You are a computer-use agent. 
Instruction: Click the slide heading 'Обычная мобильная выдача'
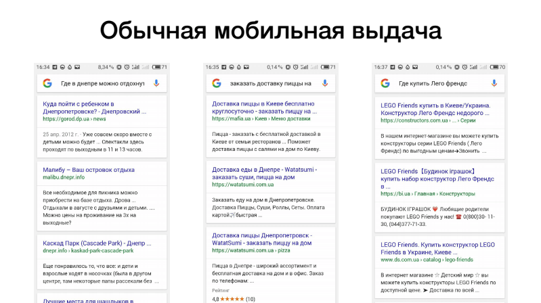coord(271,30)
